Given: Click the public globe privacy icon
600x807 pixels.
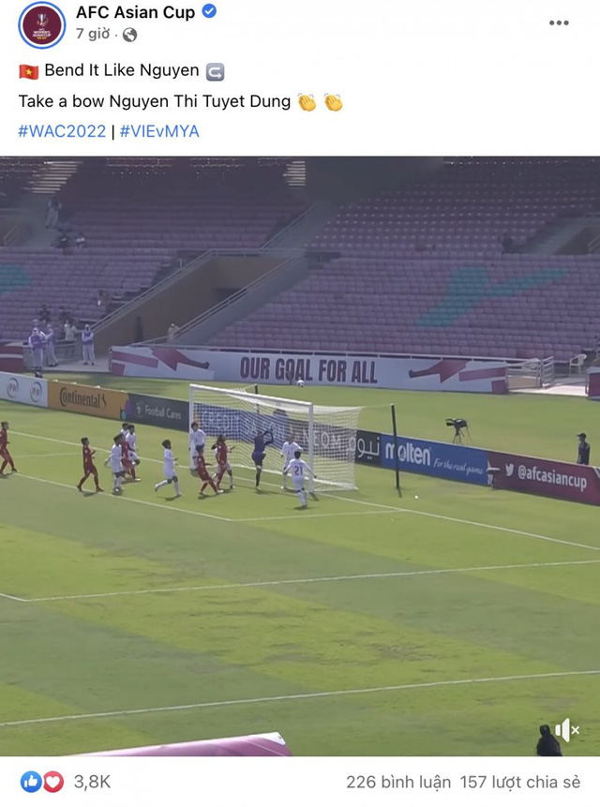Looking at the screenshot, I should [x=129, y=35].
